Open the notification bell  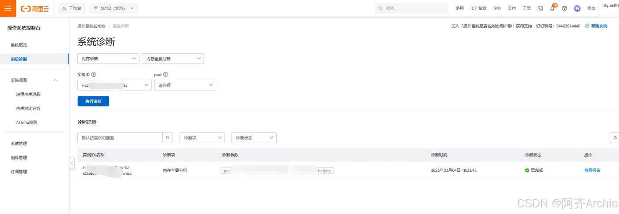(552, 8)
